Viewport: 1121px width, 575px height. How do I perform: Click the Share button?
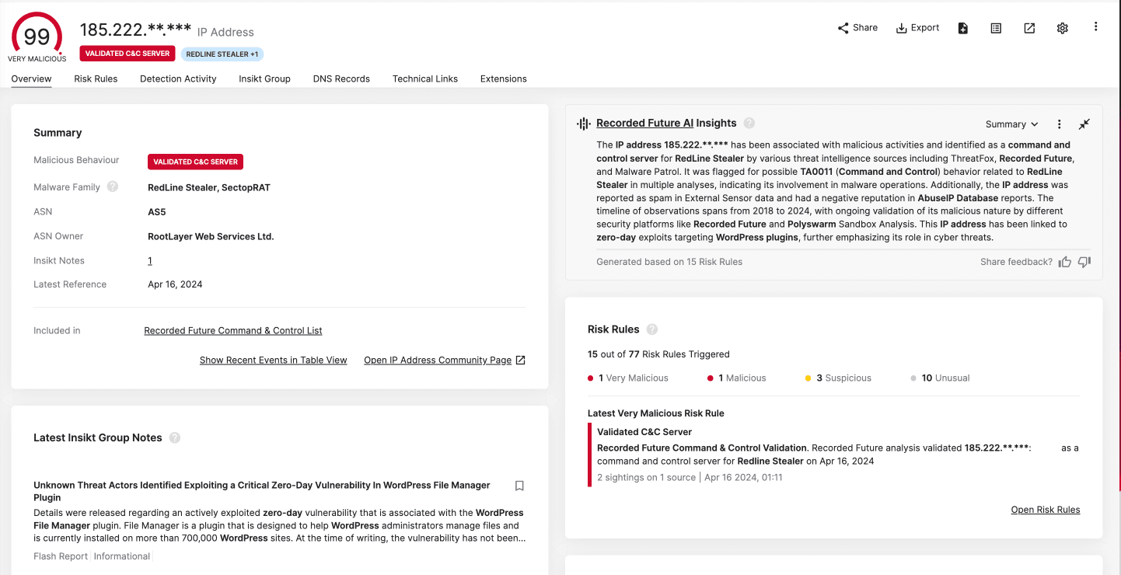click(x=857, y=28)
